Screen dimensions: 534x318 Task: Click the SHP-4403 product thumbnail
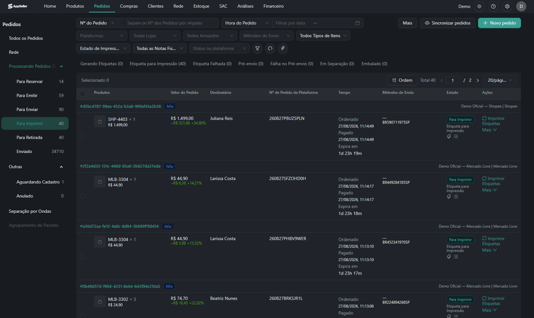(x=100, y=121)
